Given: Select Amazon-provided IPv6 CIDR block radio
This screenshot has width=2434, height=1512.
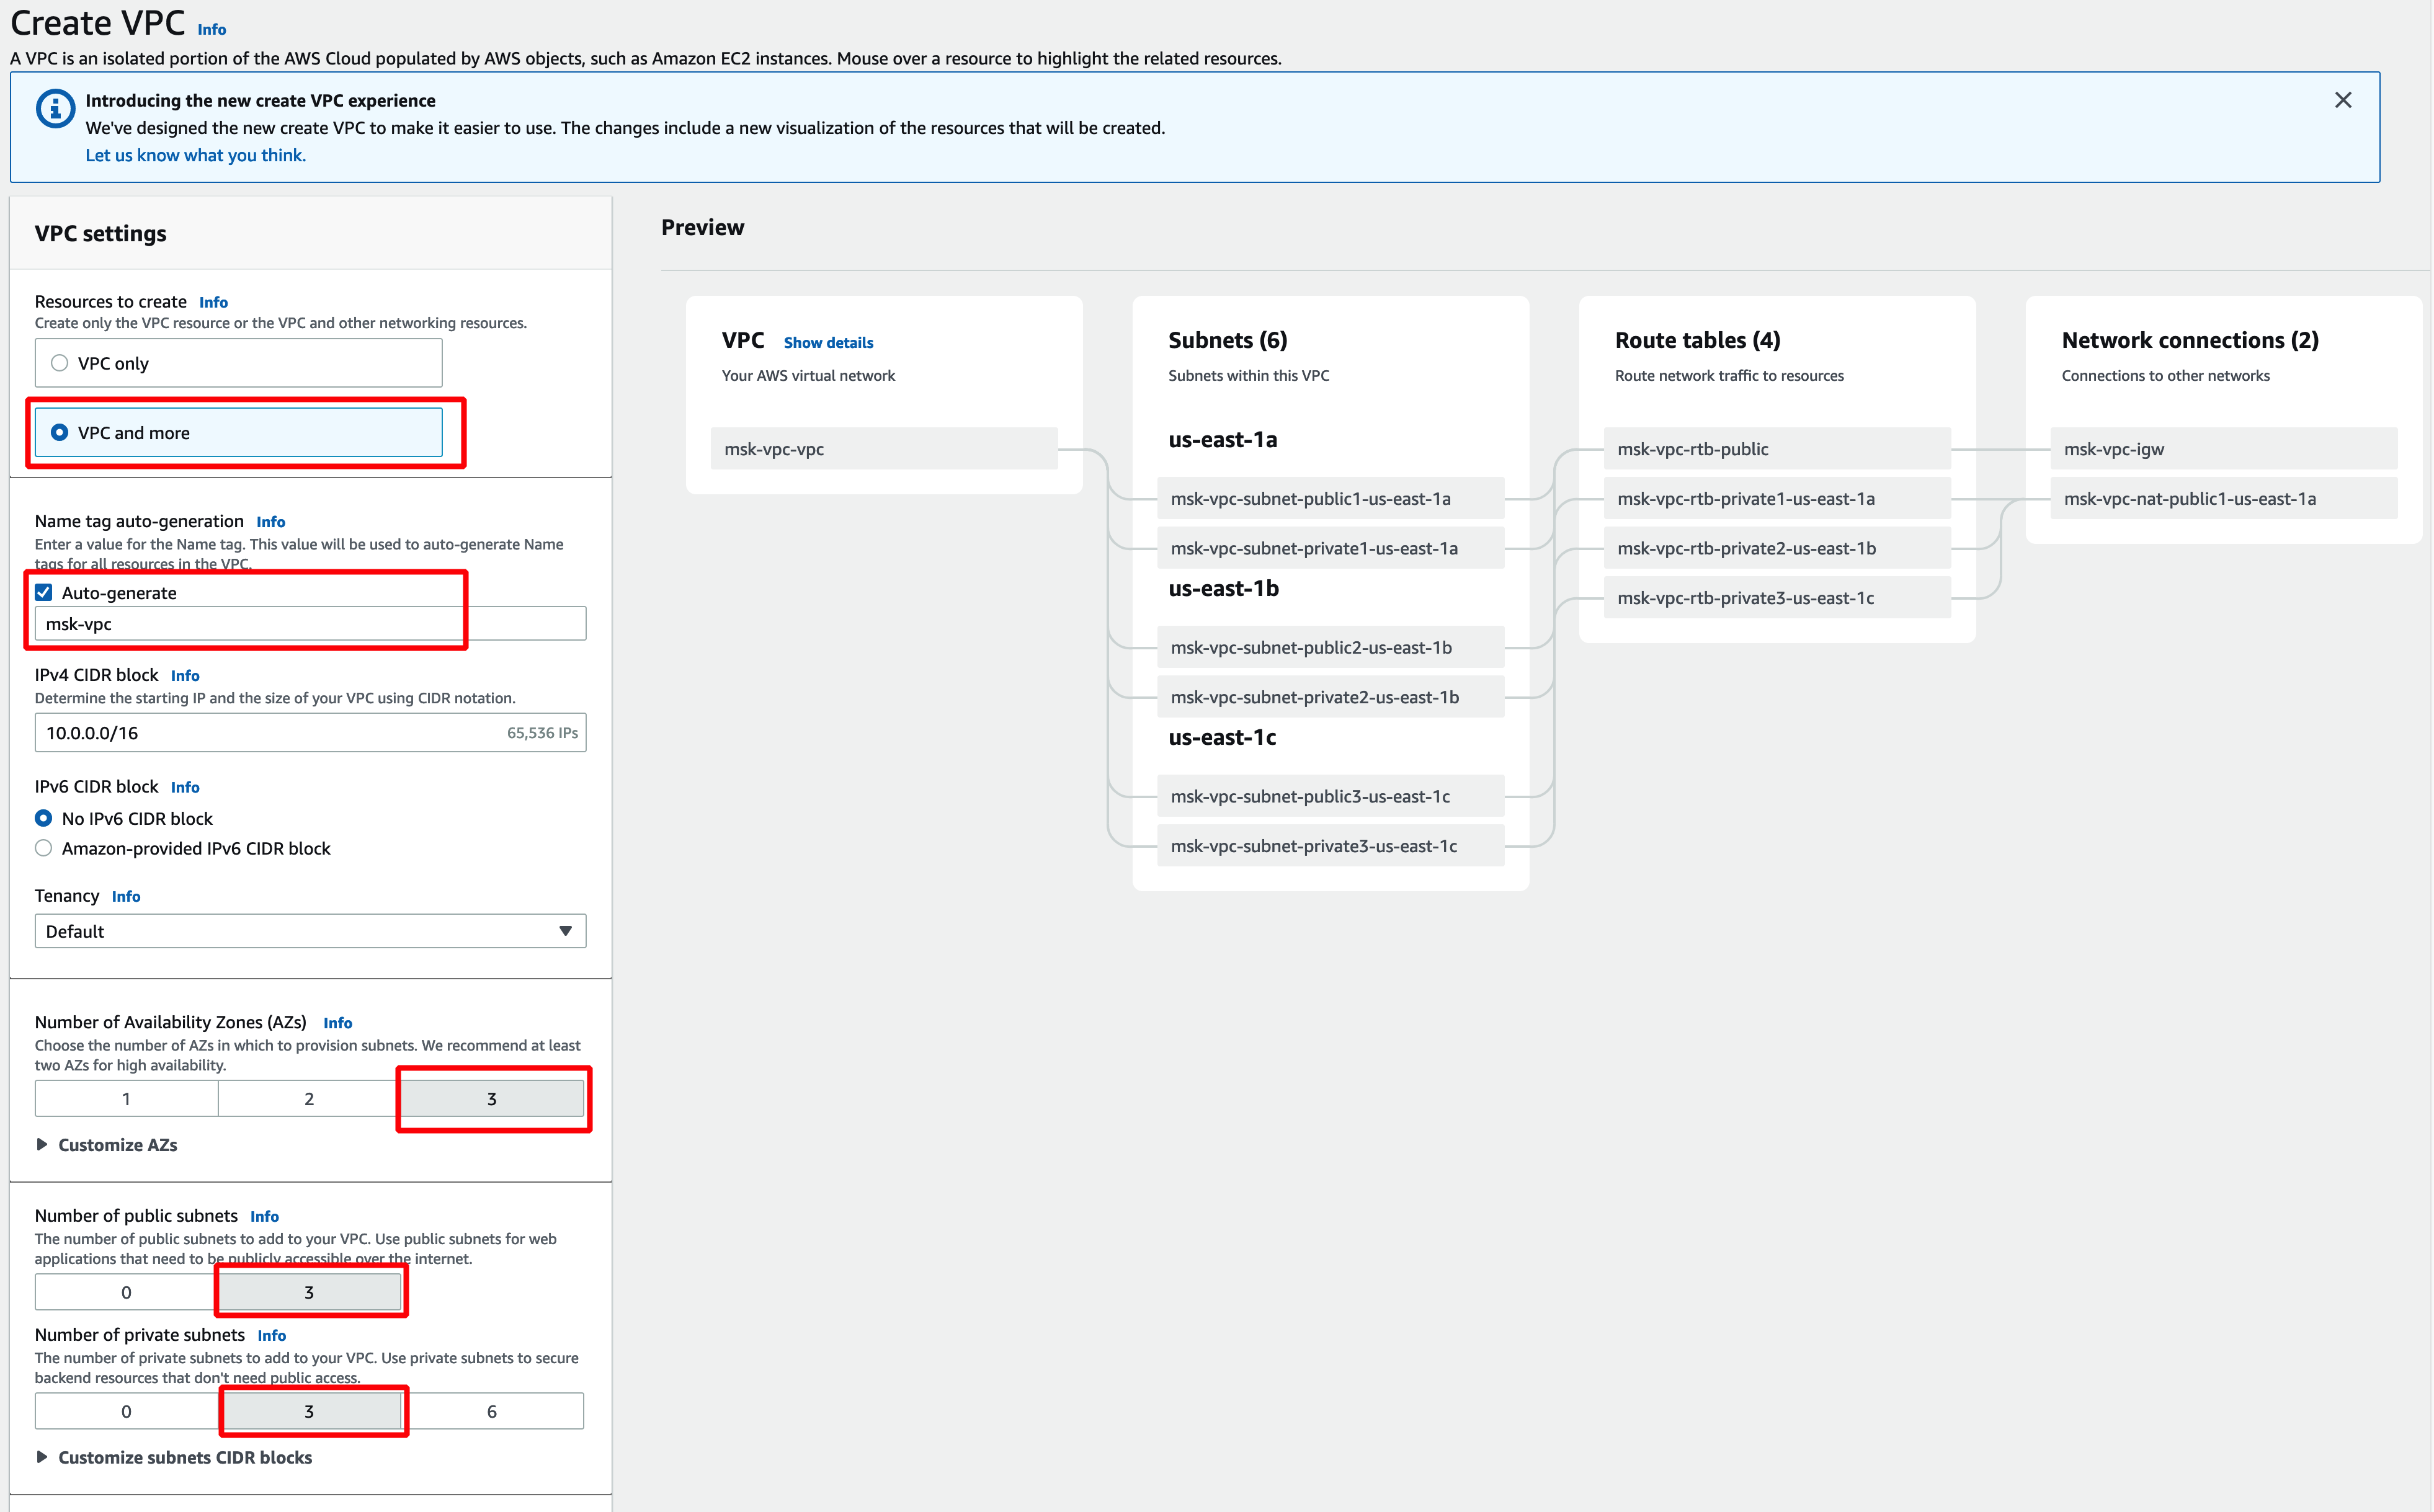Looking at the screenshot, I should pyautogui.click(x=44, y=848).
